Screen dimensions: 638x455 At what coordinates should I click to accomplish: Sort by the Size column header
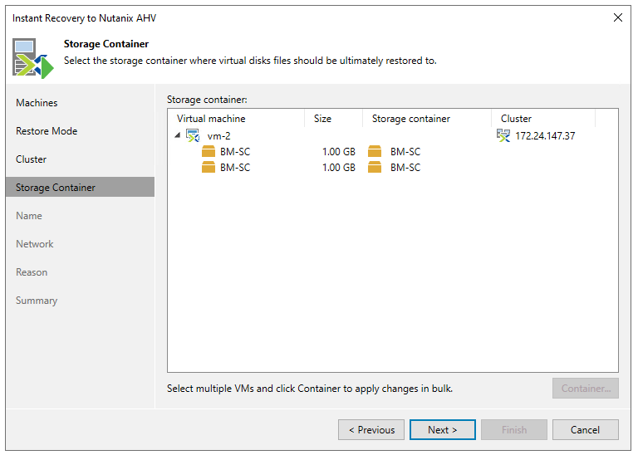(x=334, y=119)
